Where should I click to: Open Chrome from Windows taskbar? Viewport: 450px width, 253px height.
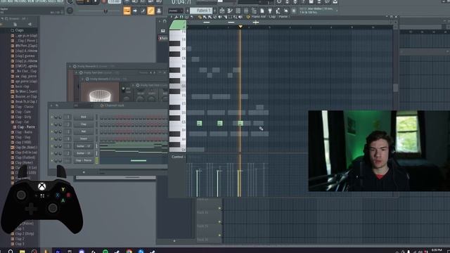point(129,252)
